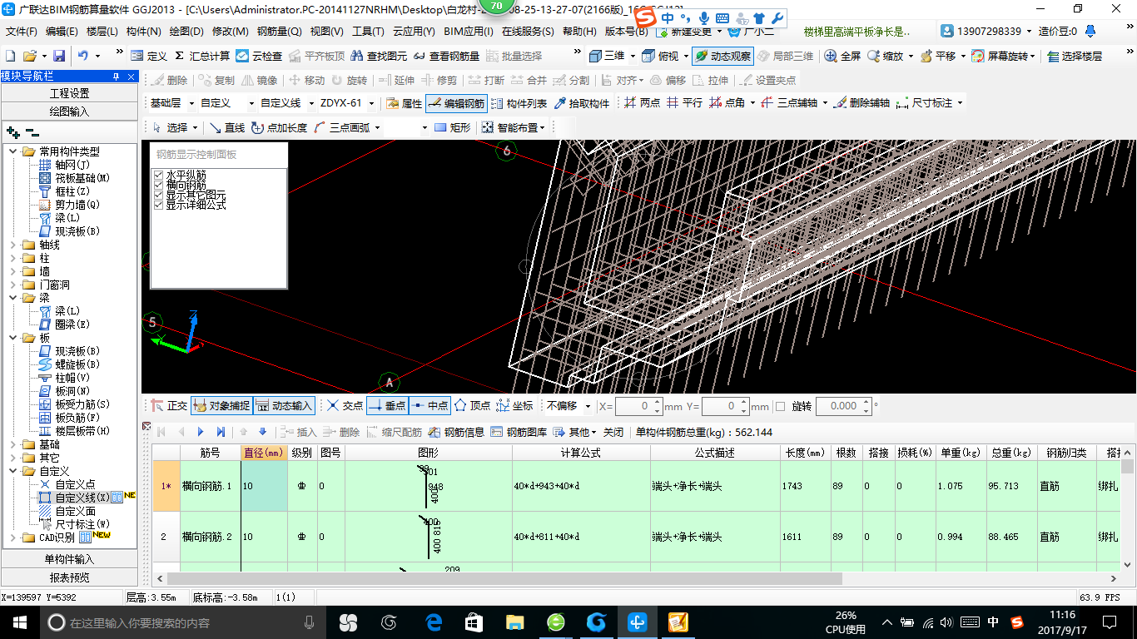This screenshot has height=639, width=1137.
Task: Uncheck 显示其它图元 checkbox
Action: click(159, 195)
